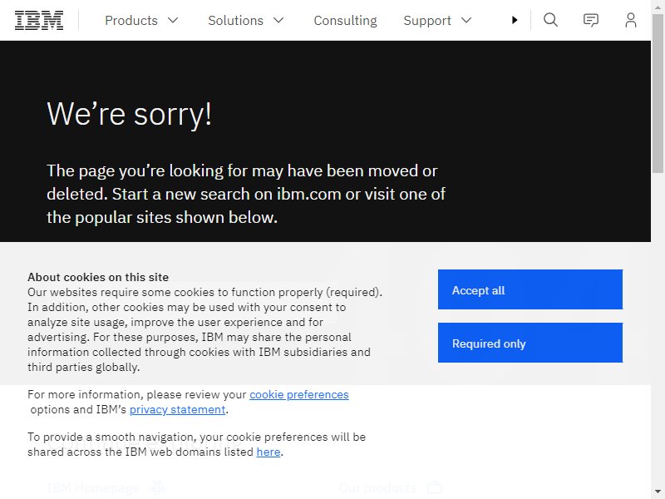Show more navigation items with right arrow
The height and width of the screenshot is (499, 665).
[x=515, y=20]
